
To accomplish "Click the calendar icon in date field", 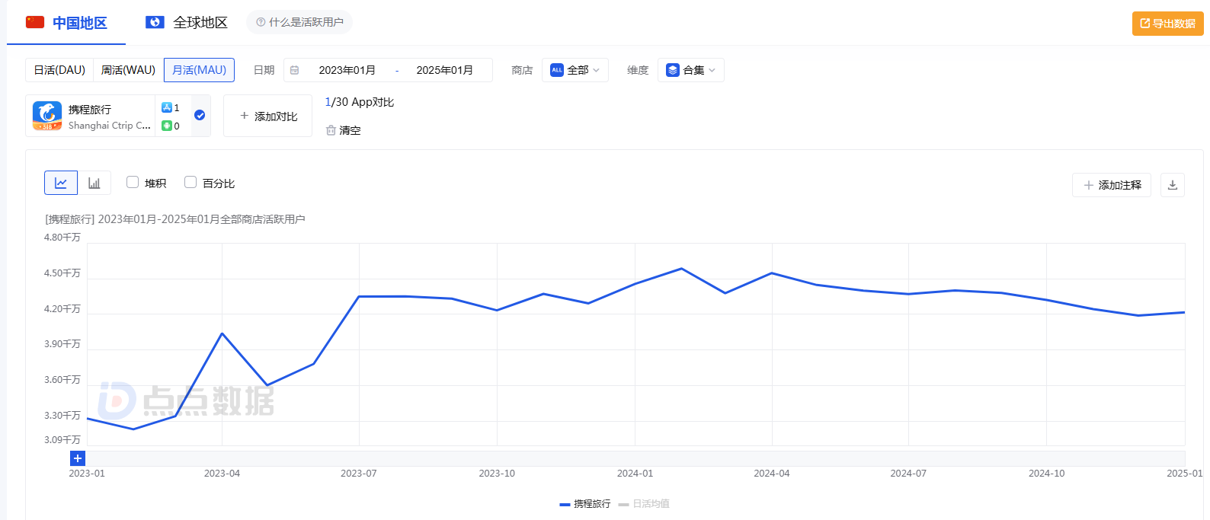I will (x=295, y=70).
